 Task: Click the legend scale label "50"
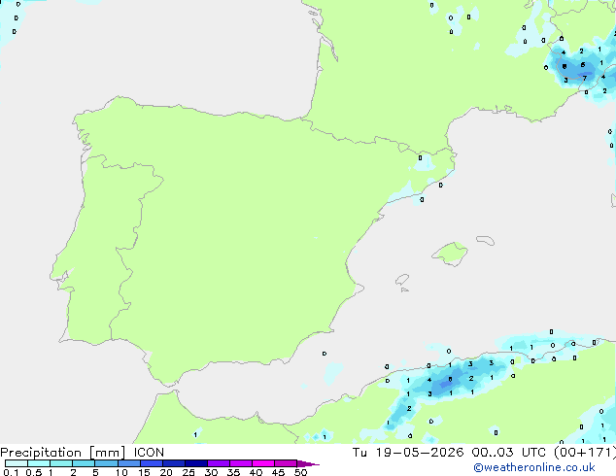click(x=301, y=472)
